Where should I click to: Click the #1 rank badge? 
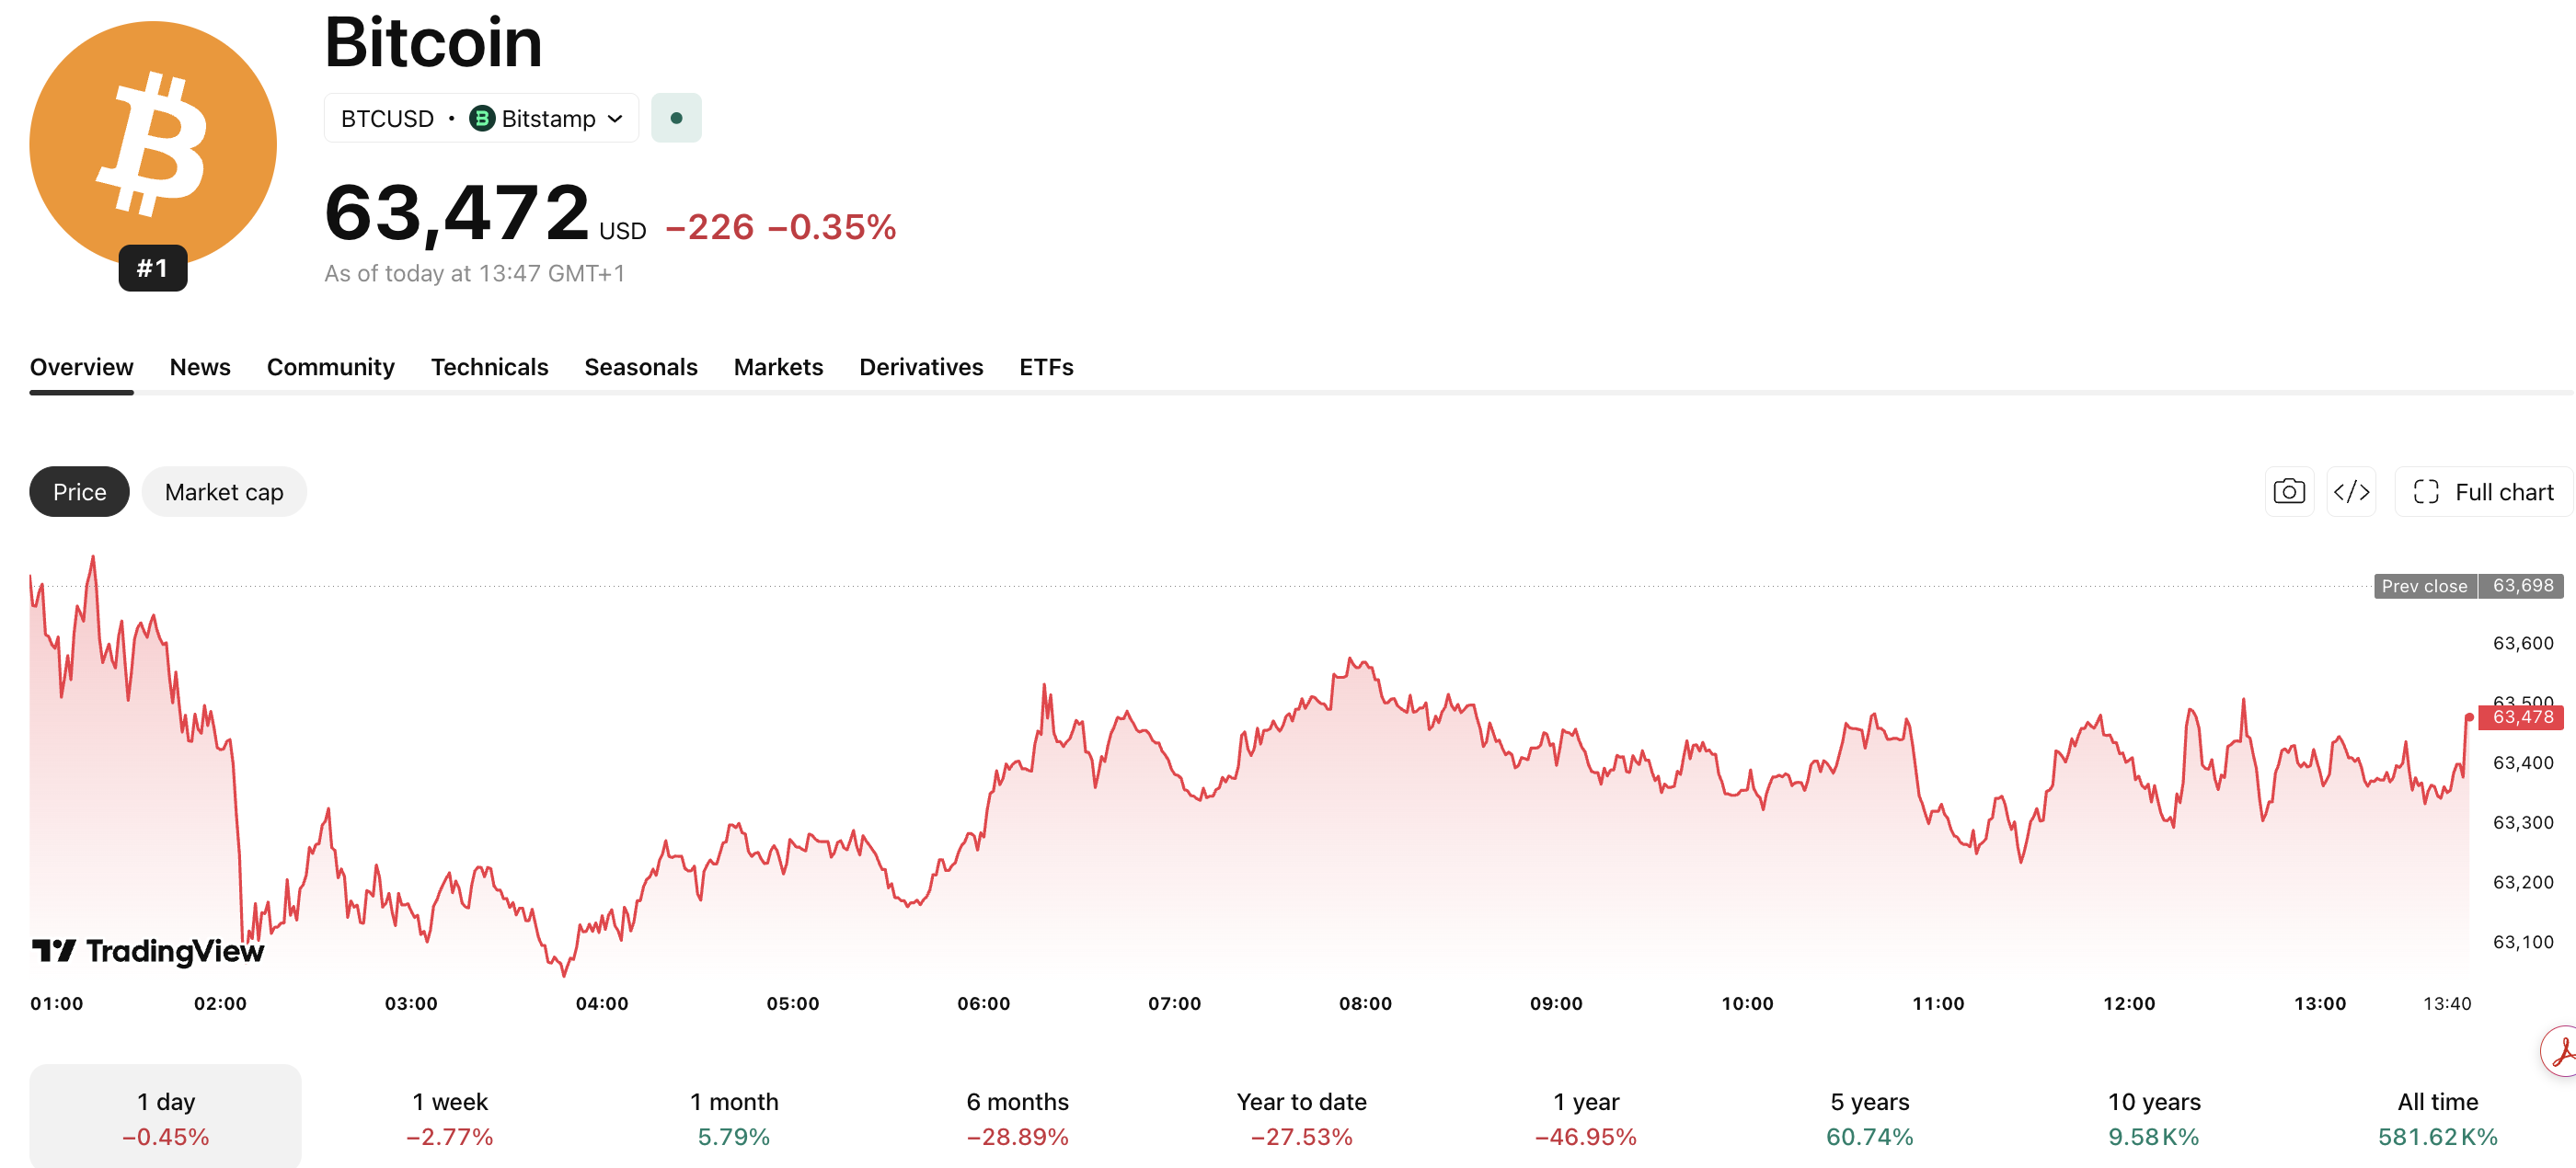153,268
